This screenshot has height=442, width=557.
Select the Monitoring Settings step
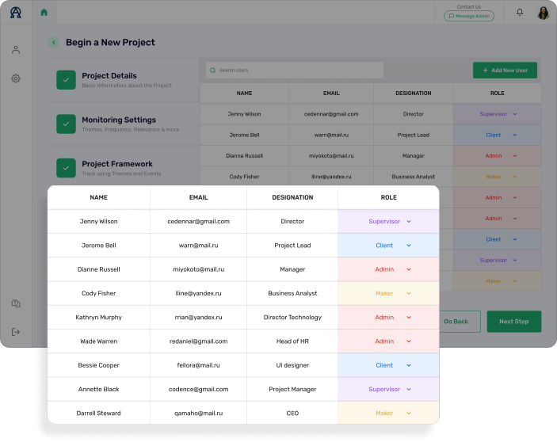[119, 120]
